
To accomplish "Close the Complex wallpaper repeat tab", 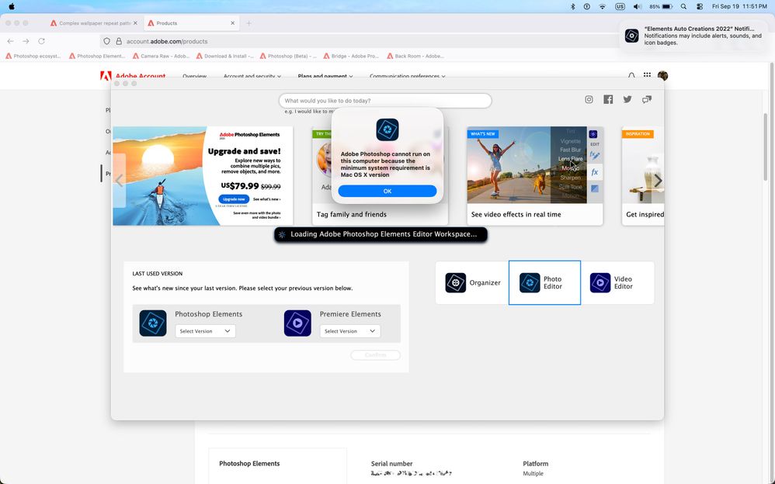I will 135,23.
